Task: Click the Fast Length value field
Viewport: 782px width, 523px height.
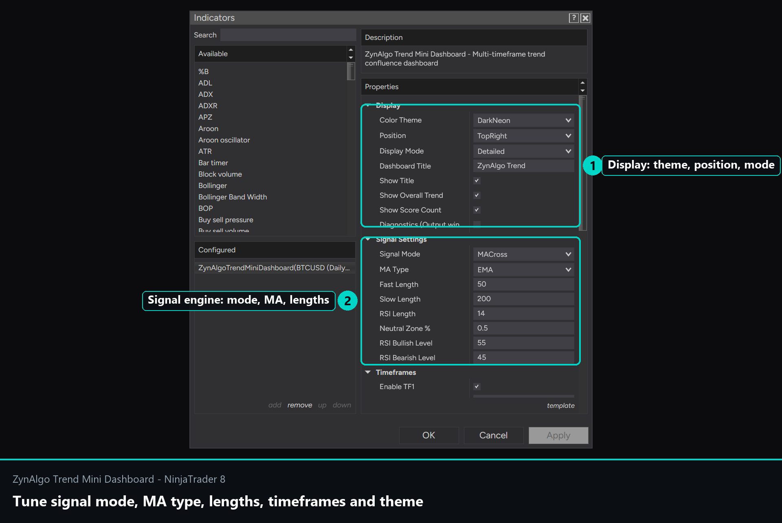Action: click(523, 284)
